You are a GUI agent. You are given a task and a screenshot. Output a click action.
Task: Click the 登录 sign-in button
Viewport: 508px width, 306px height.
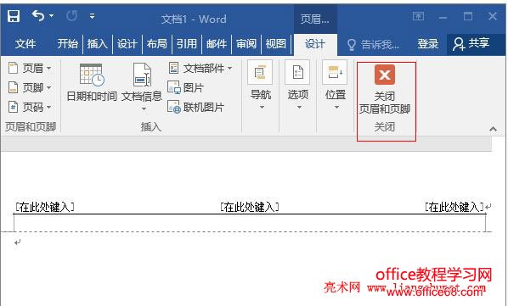pos(427,43)
